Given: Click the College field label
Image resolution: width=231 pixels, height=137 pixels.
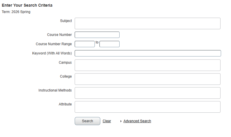Looking at the screenshot, I should pos(66,76).
